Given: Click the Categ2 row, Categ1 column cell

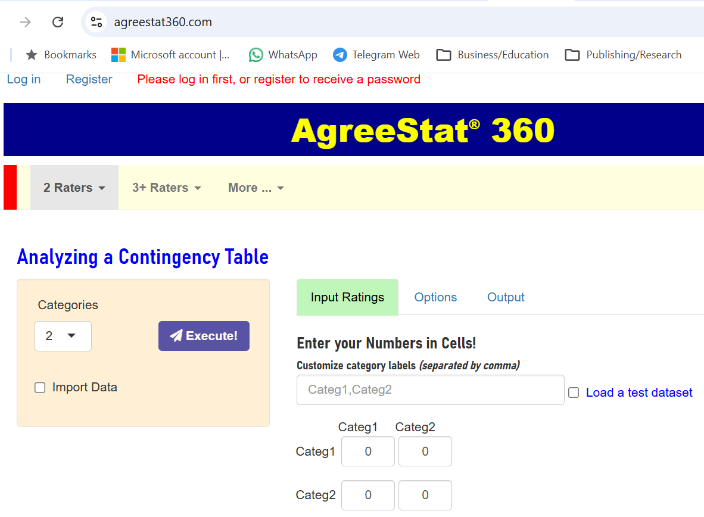Looking at the screenshot, I should point(367,495).
